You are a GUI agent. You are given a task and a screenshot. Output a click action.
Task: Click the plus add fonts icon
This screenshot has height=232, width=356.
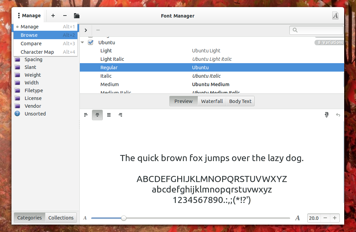(x=53, y=16)
